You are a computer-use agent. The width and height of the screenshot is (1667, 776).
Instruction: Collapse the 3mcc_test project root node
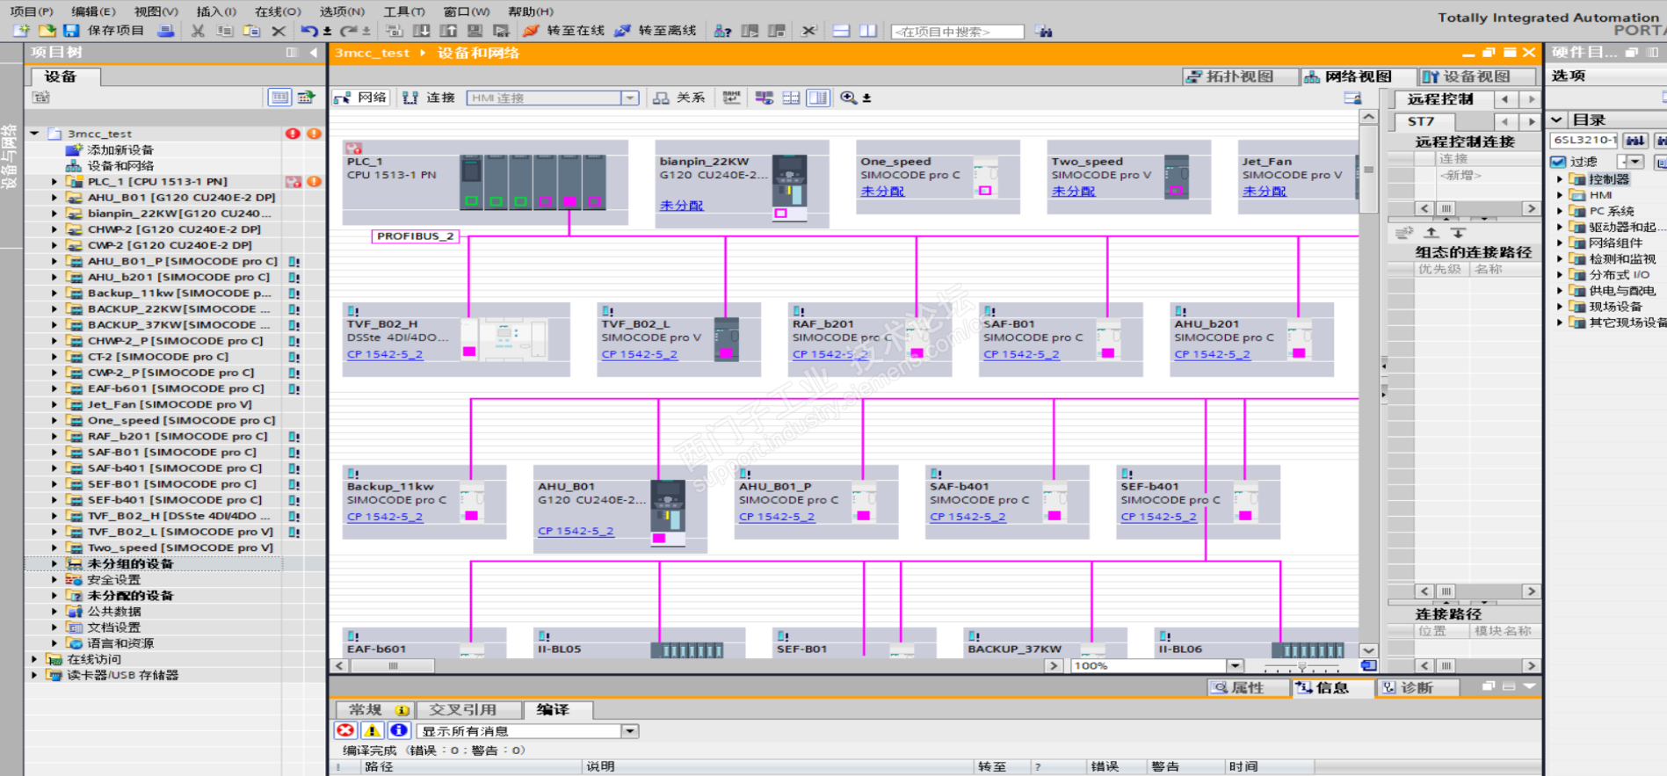pyautogui.click(x=34, y=134)
